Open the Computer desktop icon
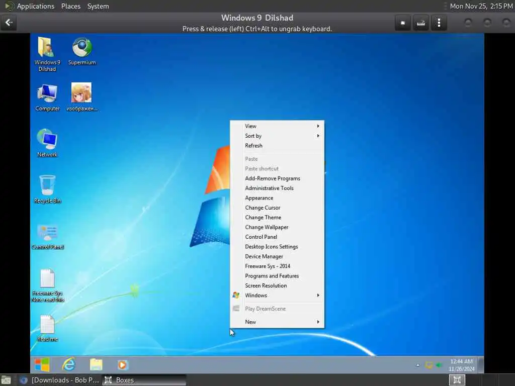515x386 pixels. tap(47, 98)
